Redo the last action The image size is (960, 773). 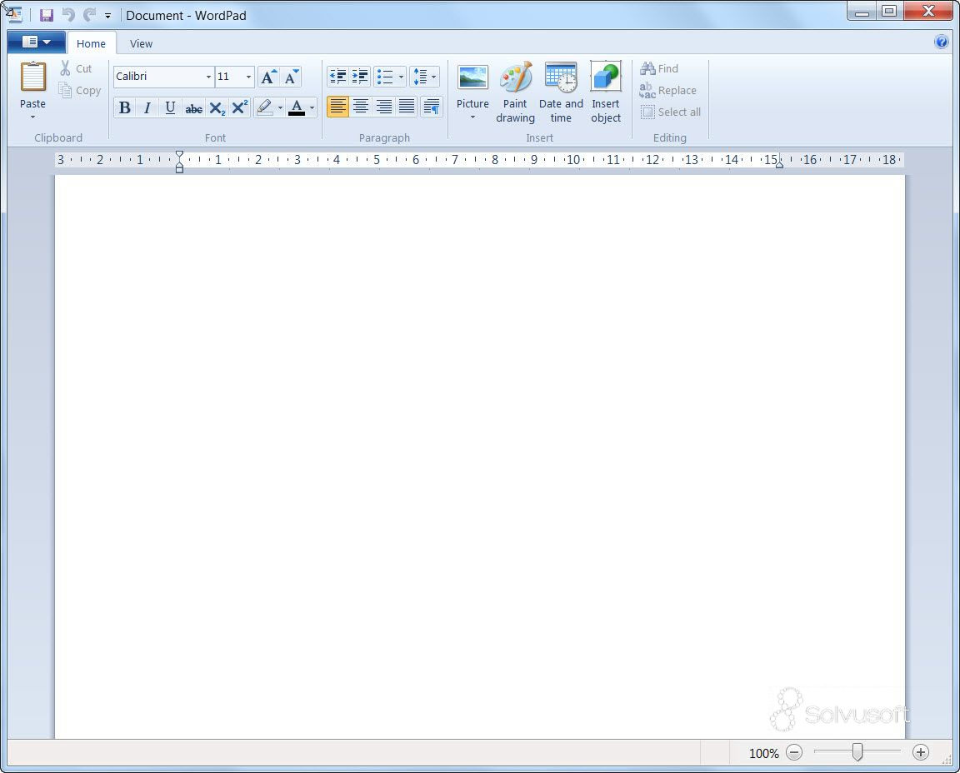coord(89,15)
